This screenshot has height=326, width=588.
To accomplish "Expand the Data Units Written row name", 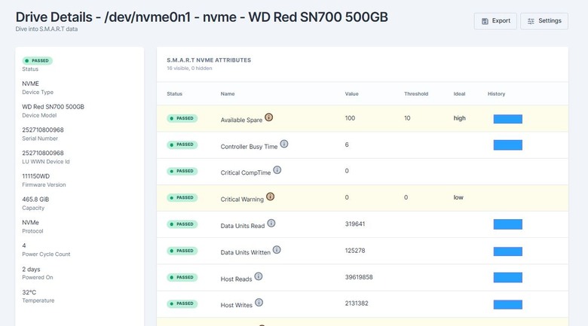I will 246,252.
